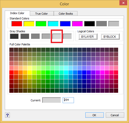This screenshot has width=129, height=123.
Task: Pick the magenta standard color swatch
Action: pyautogui.click(x=77, y=24)
